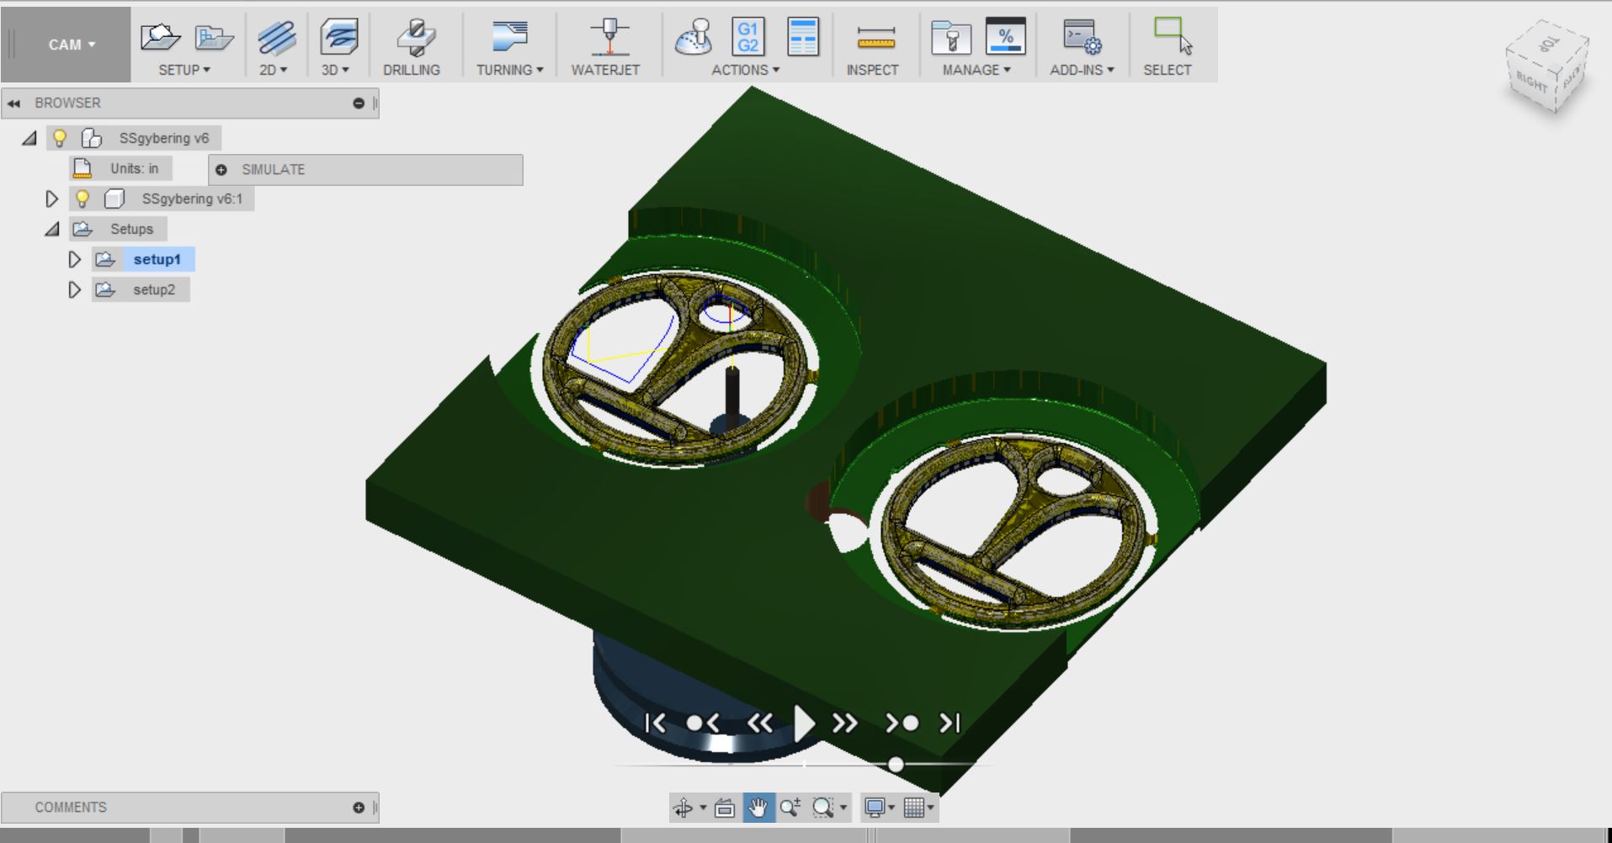Click the WATERJET label
The width and height of the screenshot is (1612, 843).
click(605, 70)
